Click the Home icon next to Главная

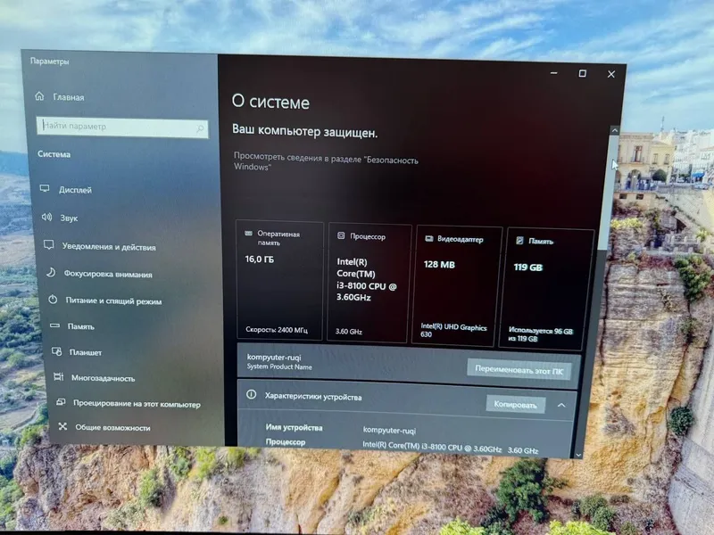(39, 96)
